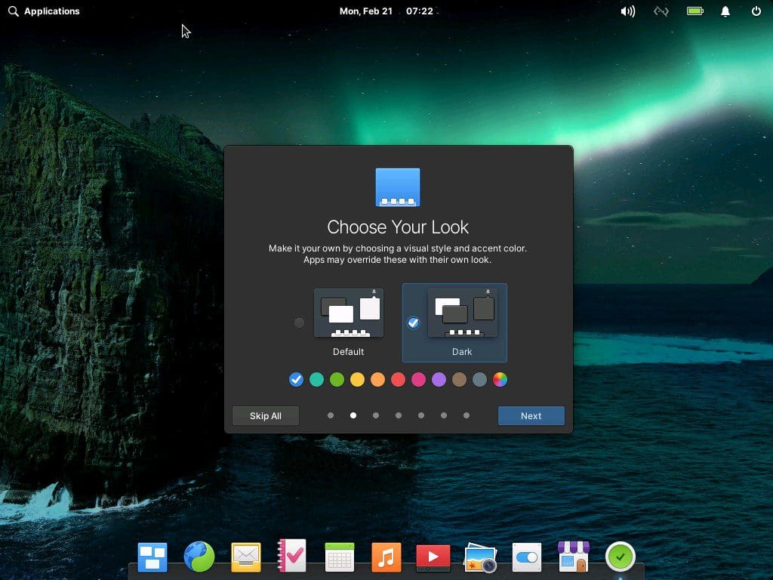
Task: Click the Next button
Action: coord(531,416)
